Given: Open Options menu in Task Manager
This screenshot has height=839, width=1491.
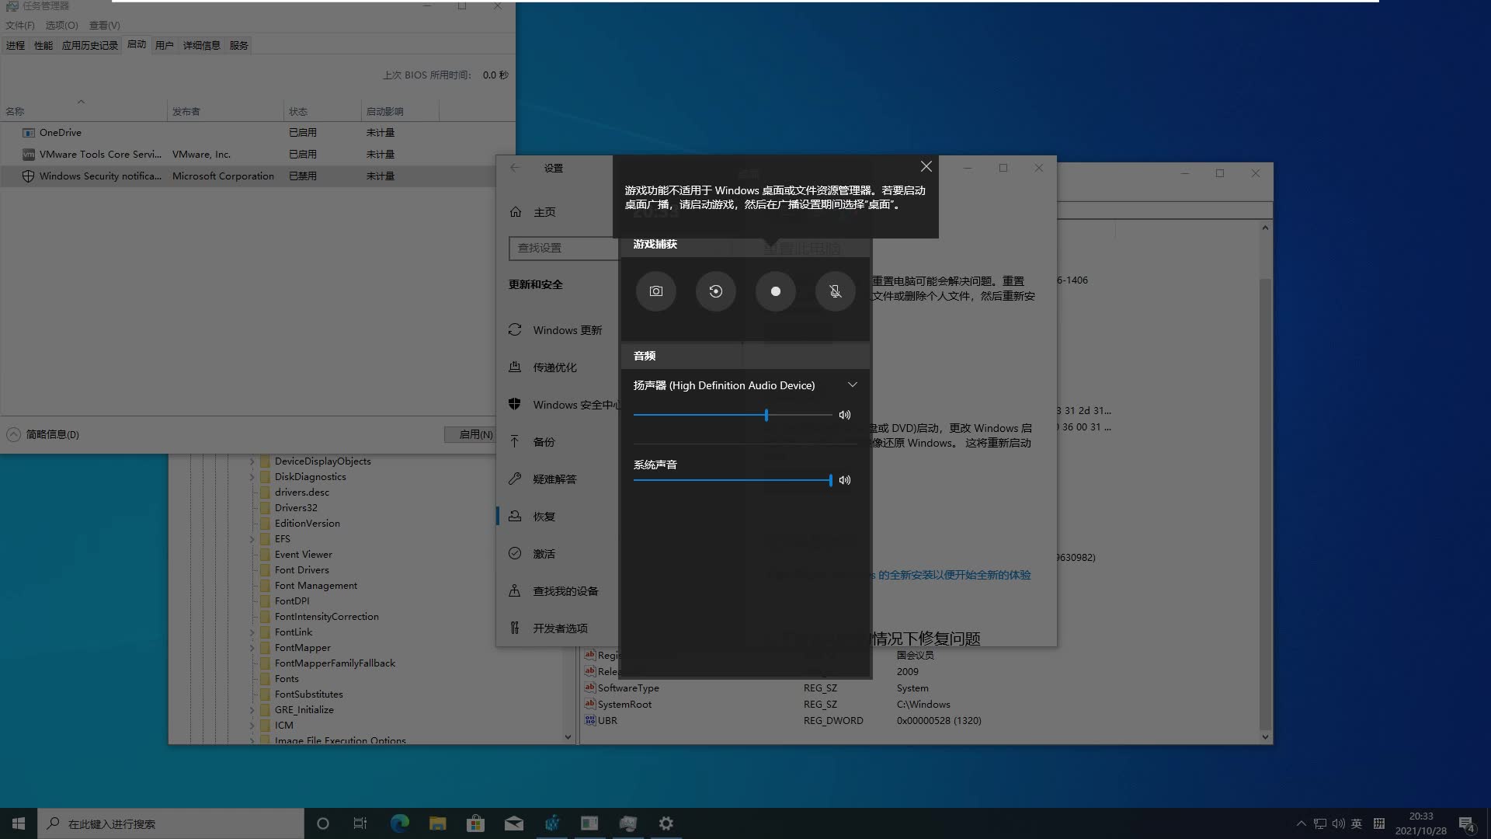Looking at the screenshot, I should 62,25.
